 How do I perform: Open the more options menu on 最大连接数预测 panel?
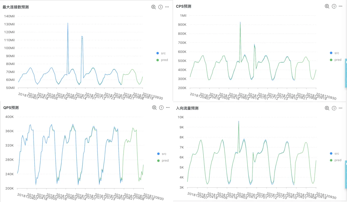coord(167,7)
